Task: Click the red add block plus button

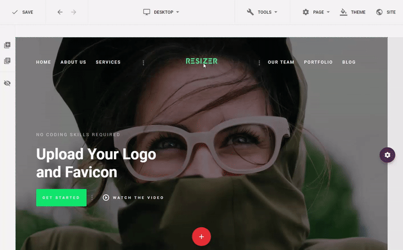Action: (201, 236)
